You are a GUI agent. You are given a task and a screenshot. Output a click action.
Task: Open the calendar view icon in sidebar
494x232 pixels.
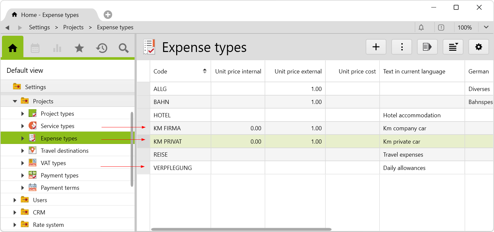(x=35, y=48)
